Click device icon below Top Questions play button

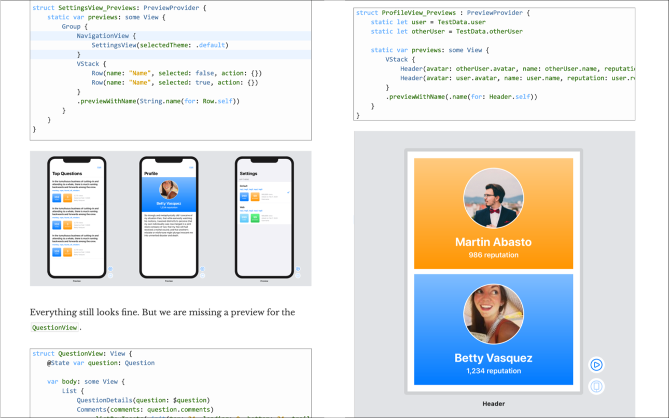click(x=110, y=275)
